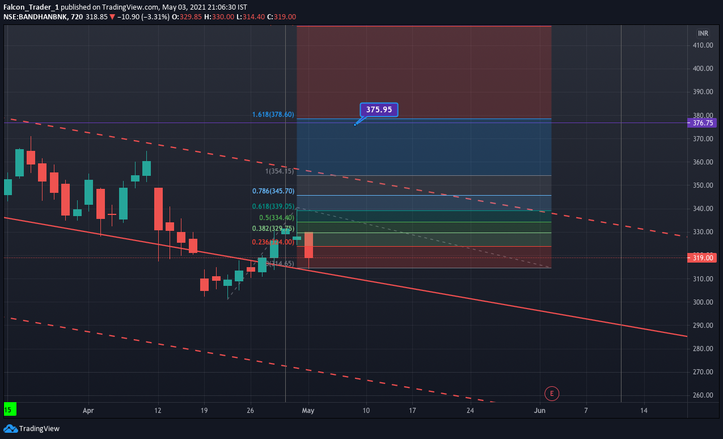The image size is (723, 439).
Task: Click the 360.00 price scale value
Action: point(703,162)
